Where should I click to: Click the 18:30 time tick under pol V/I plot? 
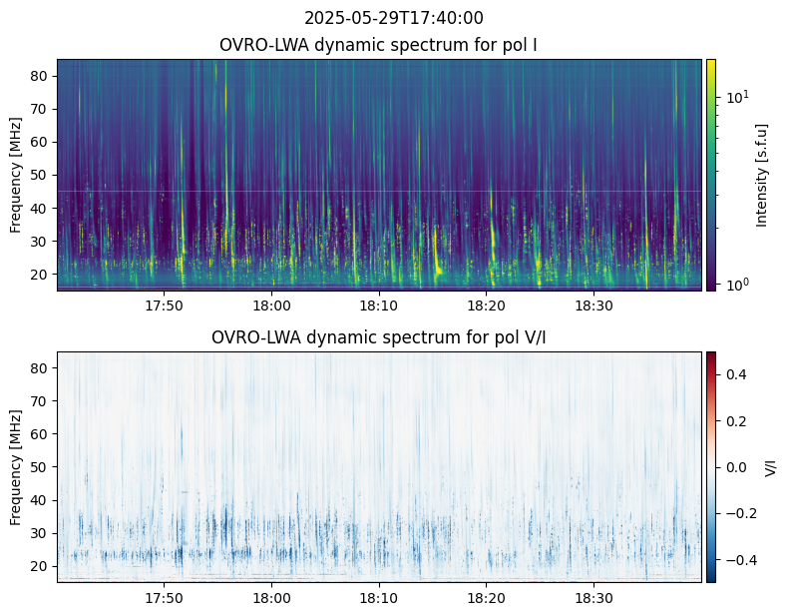pyautogui.click(x=593, y=598)
